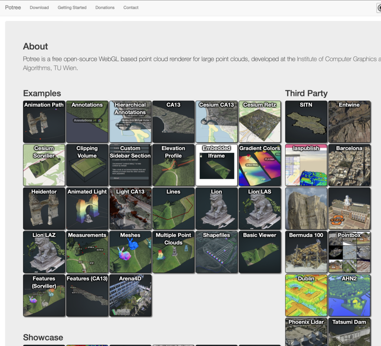Open the Lion example thumbnail
381x346 pixels.
tap(217, 208)
